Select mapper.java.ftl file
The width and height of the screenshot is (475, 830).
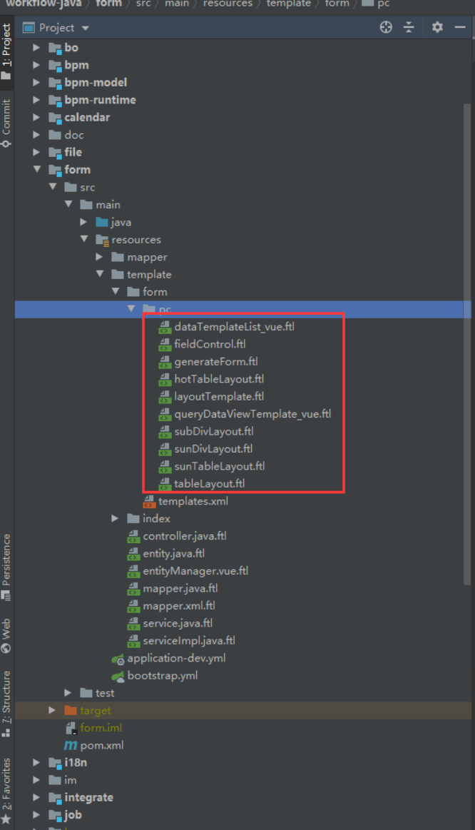[180, 589]
